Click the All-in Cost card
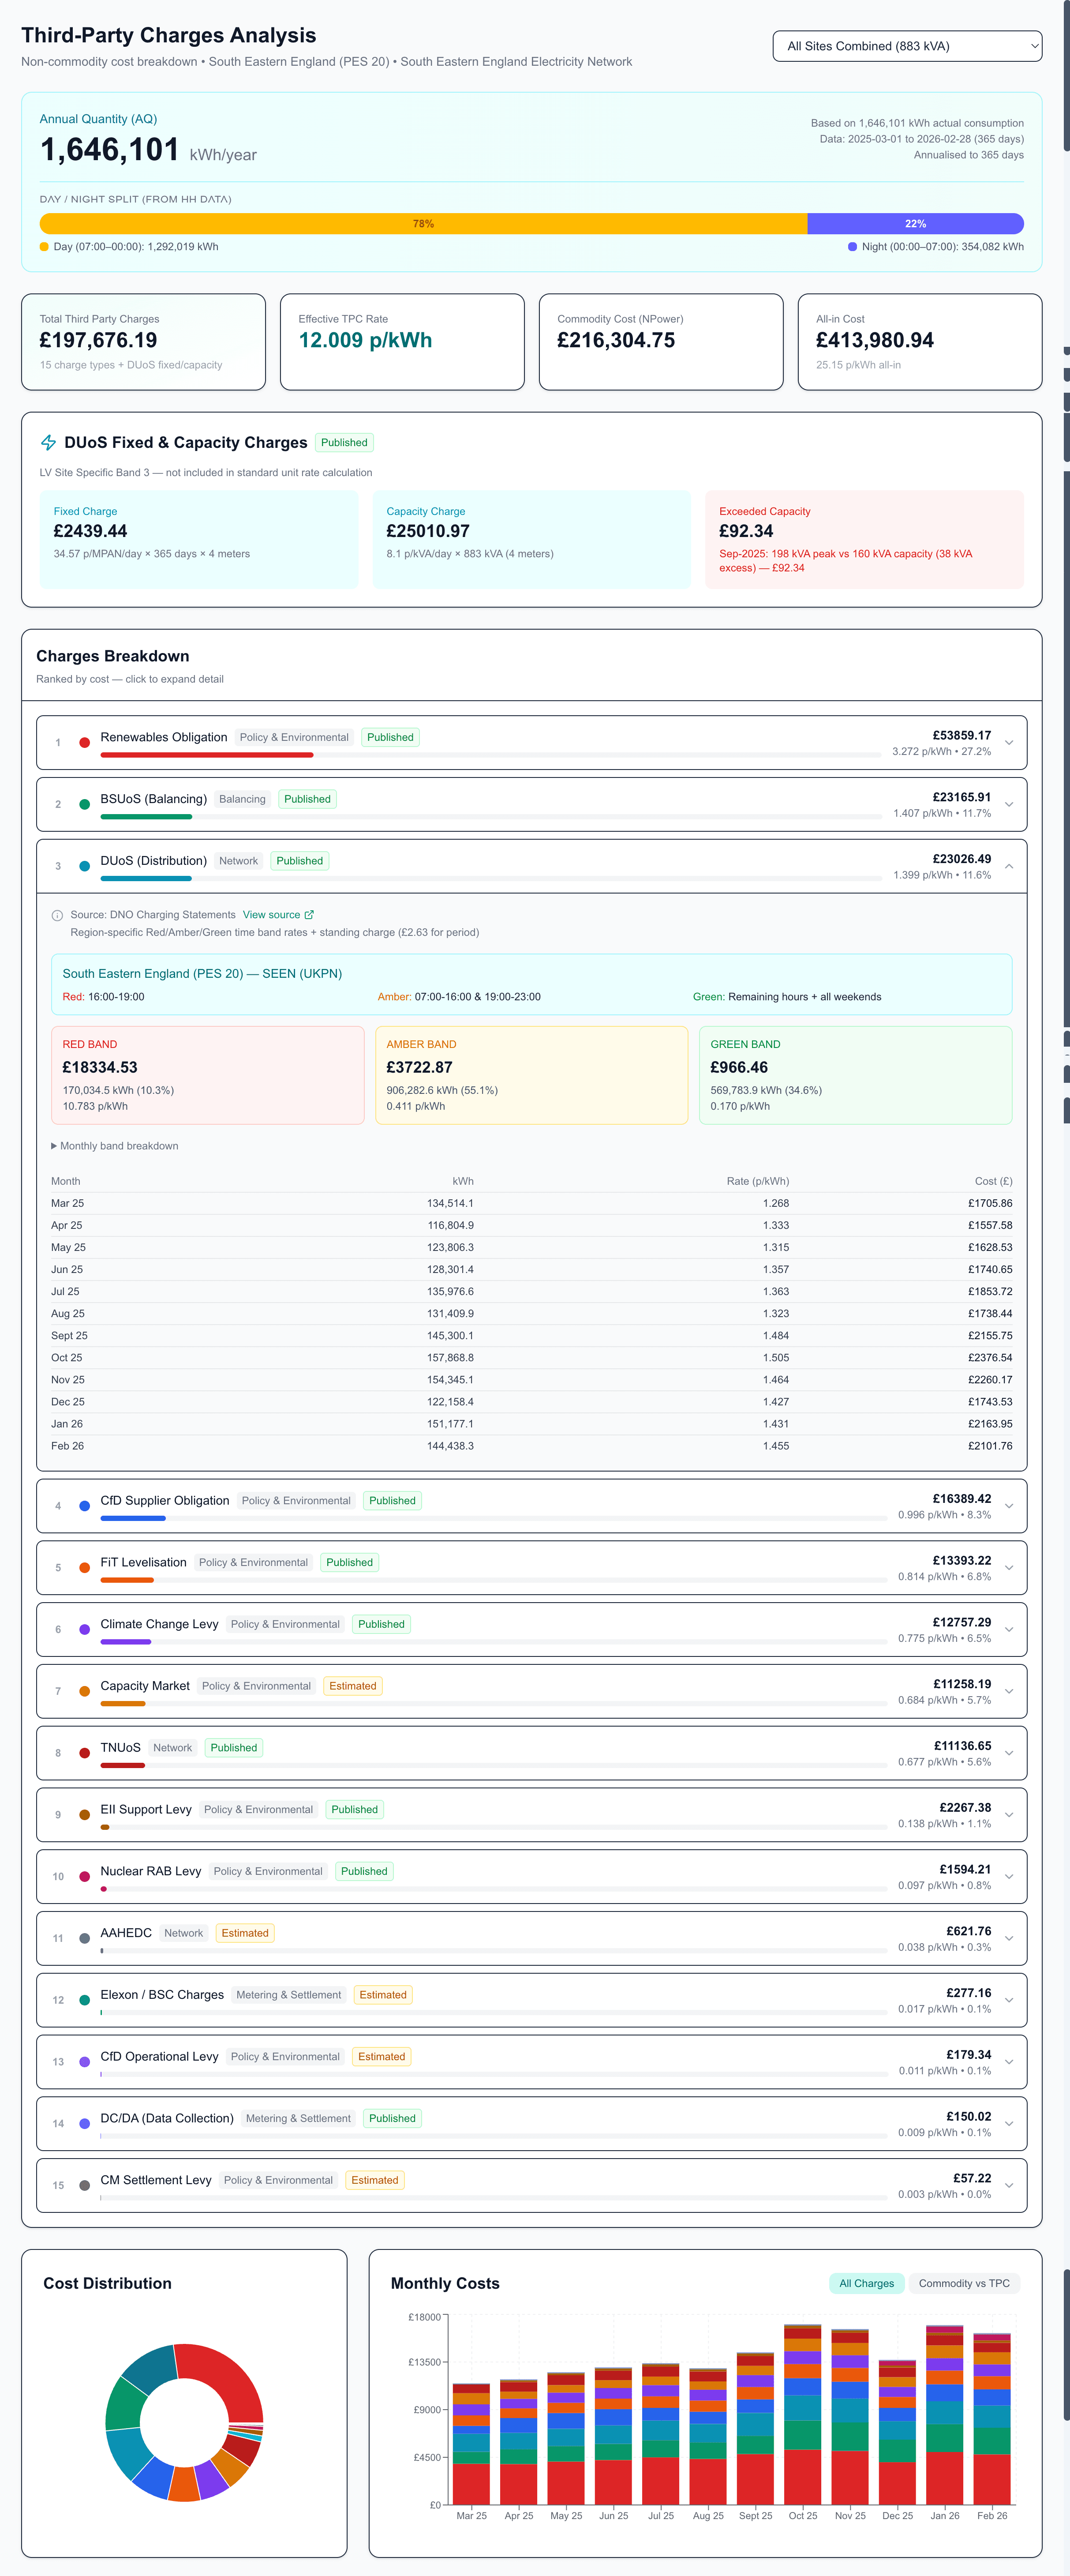1070x2576 pixels. click(920, 342)
